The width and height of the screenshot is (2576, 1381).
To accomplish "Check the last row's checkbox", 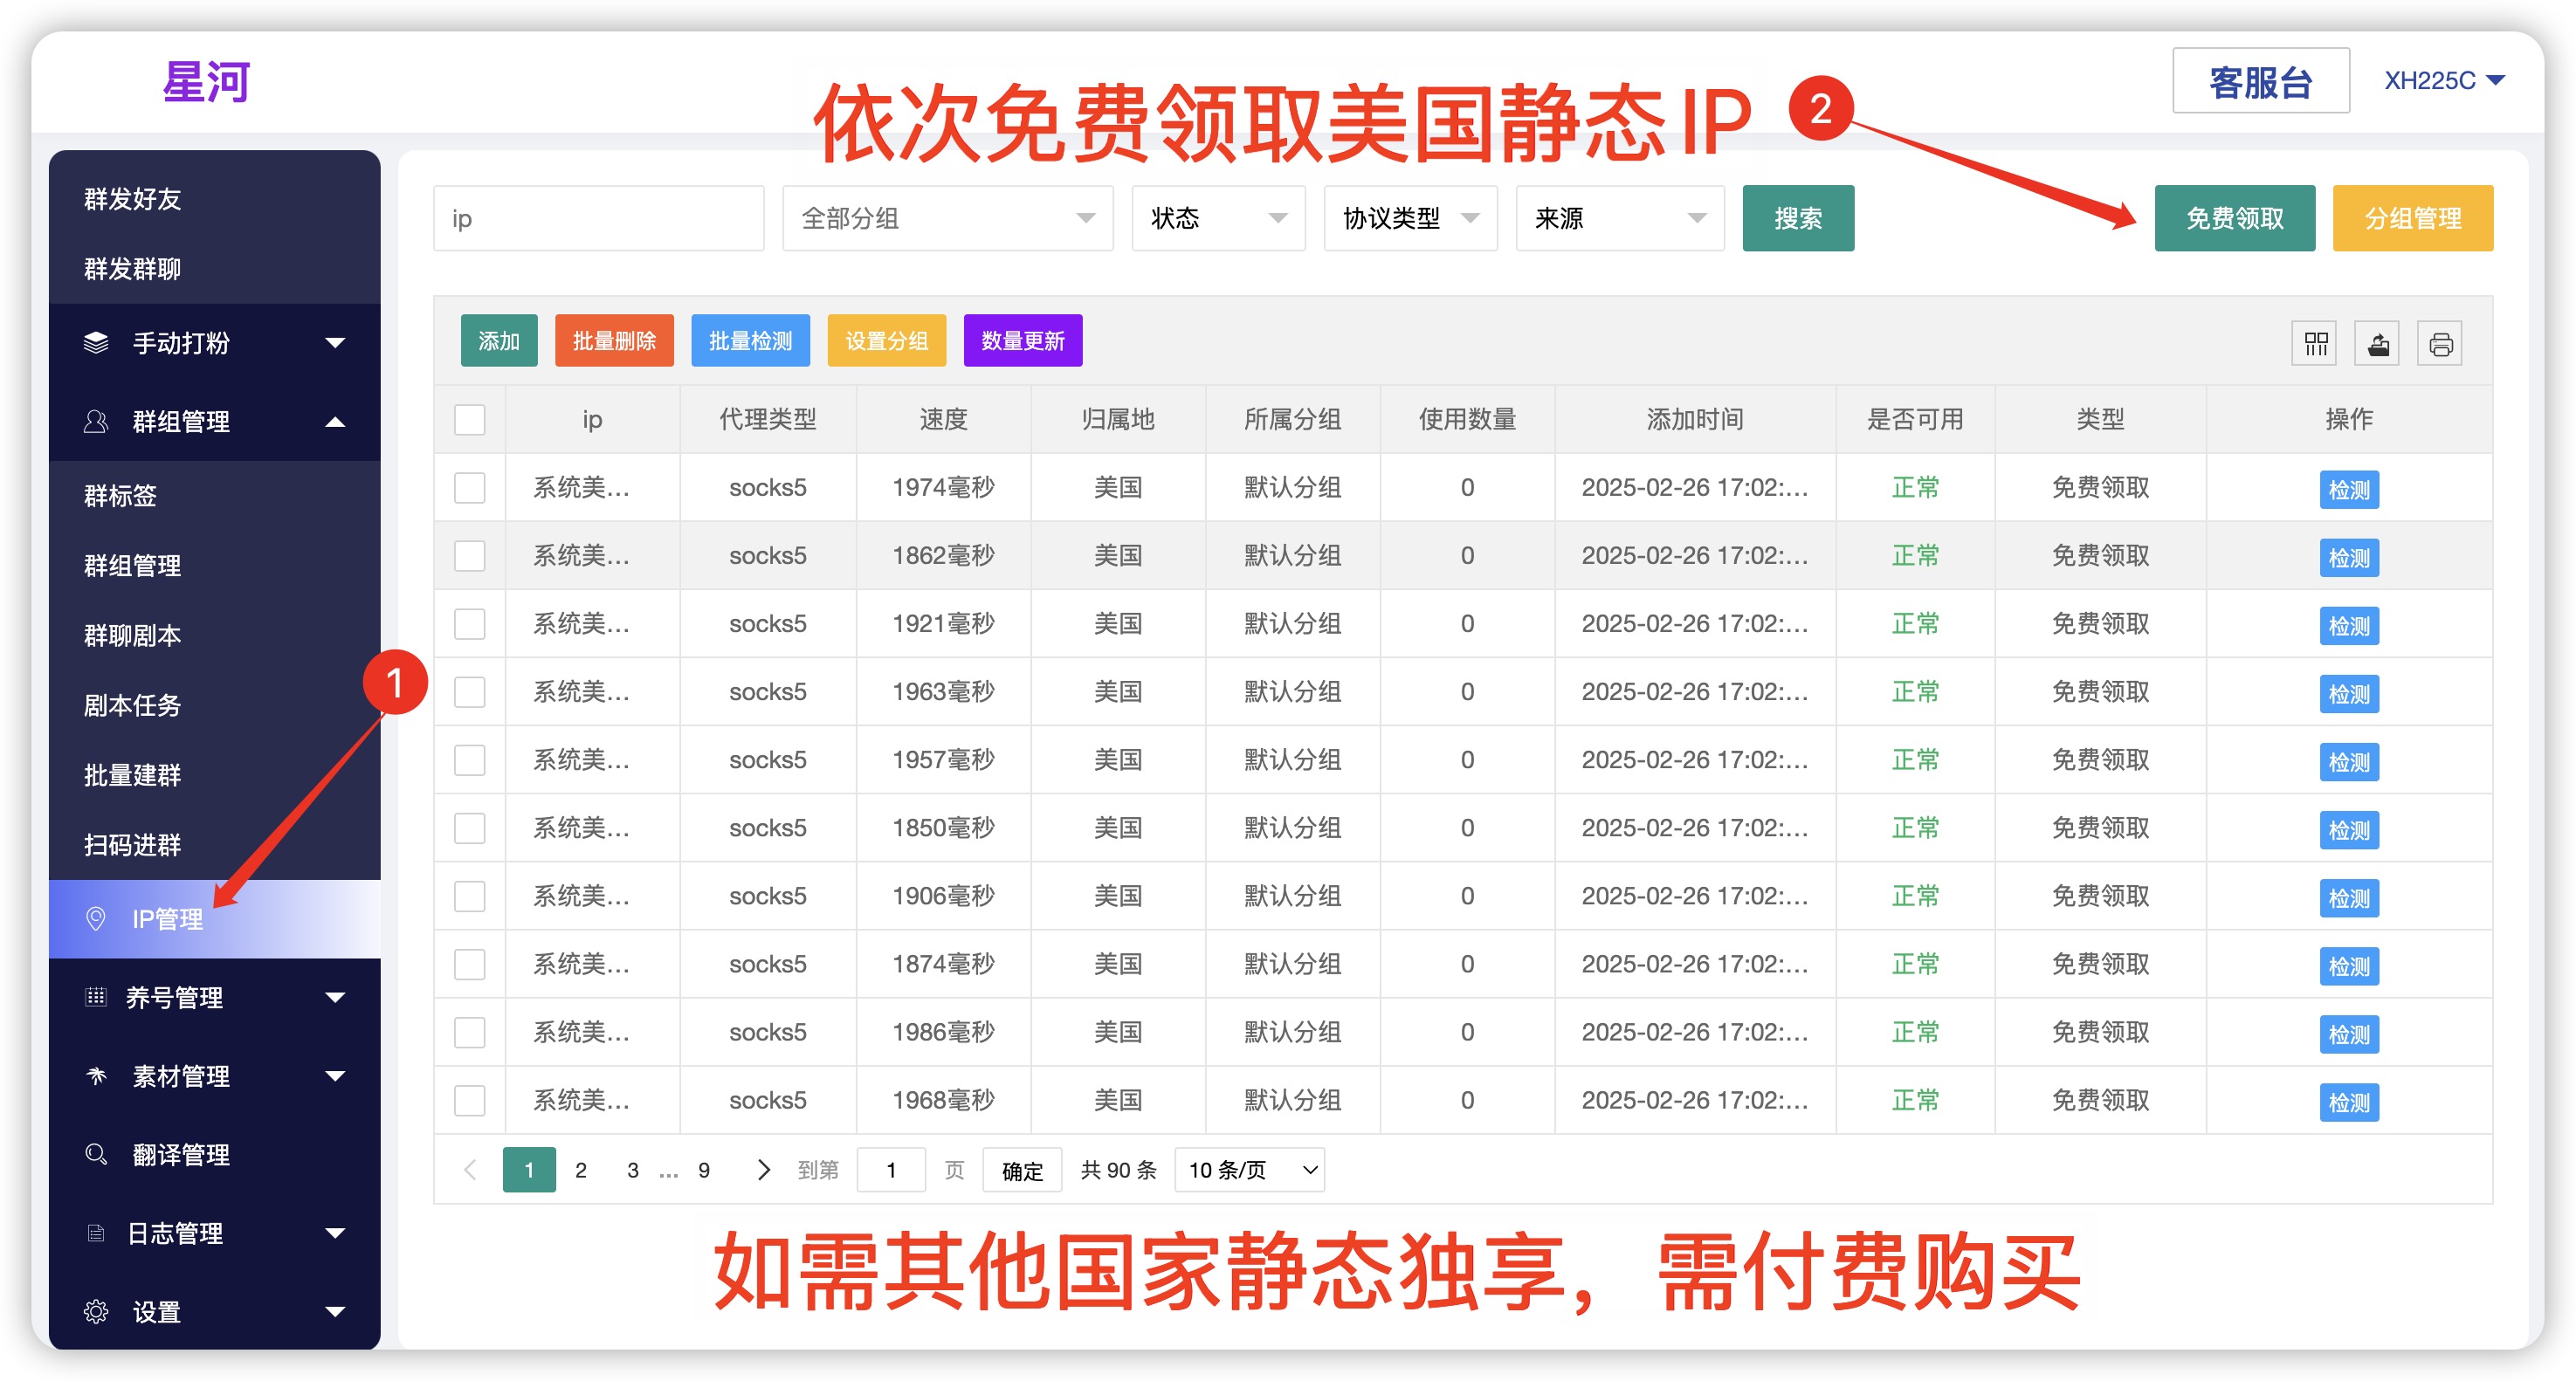I will (x=469, y=1100).
